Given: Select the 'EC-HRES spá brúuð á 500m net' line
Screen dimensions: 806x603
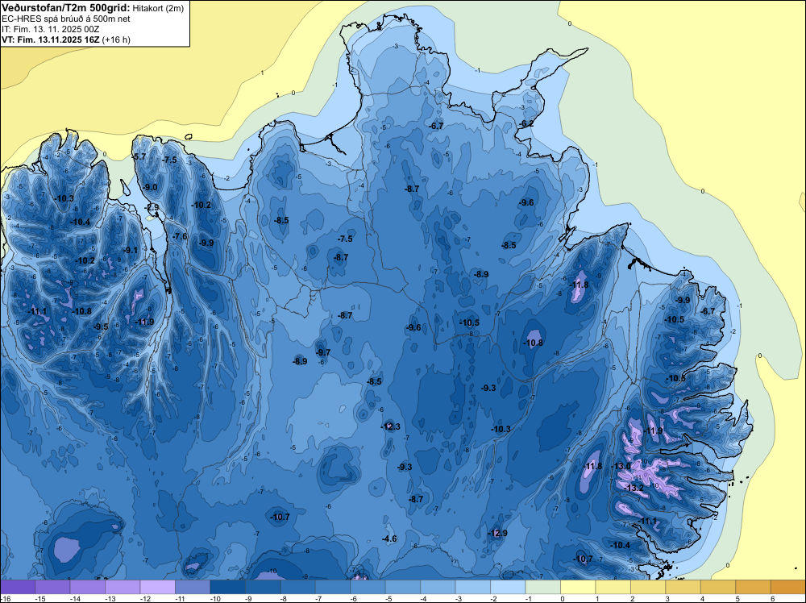Looking at the screenshot, I should [x=66, y=19].
